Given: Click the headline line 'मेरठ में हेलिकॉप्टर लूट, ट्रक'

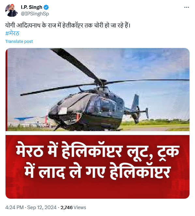Looking at the screenshot, I should point(97,150).
